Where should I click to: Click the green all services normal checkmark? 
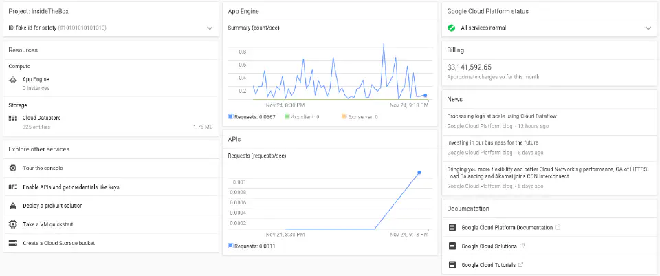[x=452, y=28]
